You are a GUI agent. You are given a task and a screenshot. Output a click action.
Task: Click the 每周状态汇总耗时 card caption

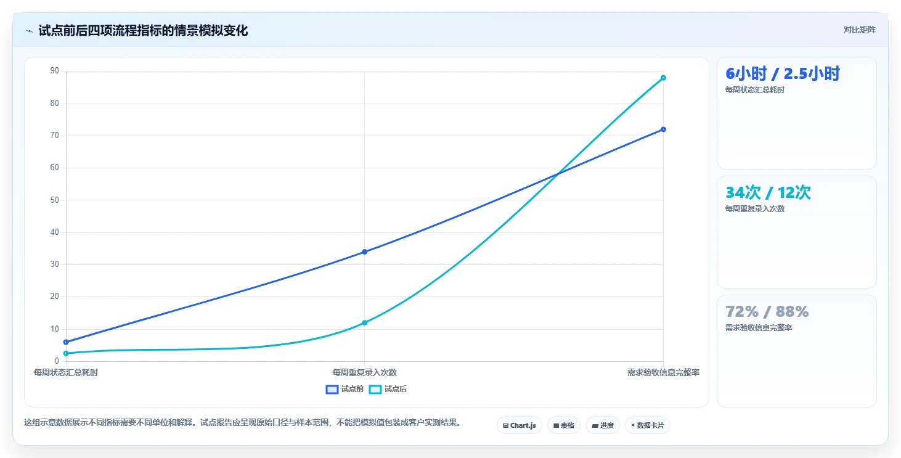(755, 90)
